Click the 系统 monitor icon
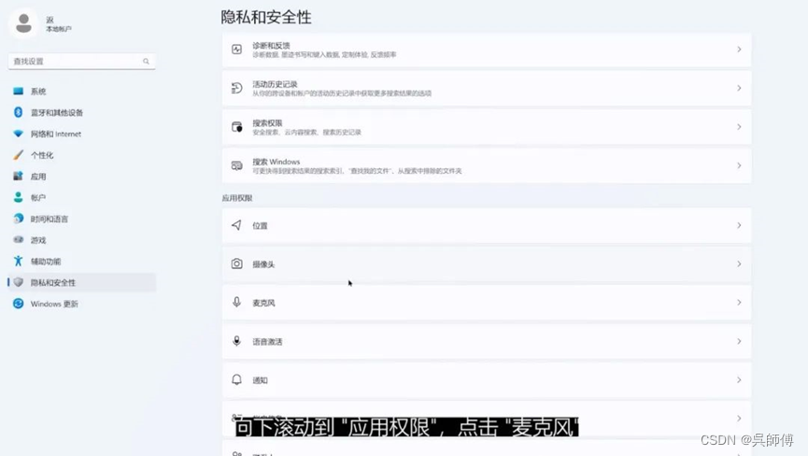Viewport: 808px width, 456px height. tap(18, 92)
